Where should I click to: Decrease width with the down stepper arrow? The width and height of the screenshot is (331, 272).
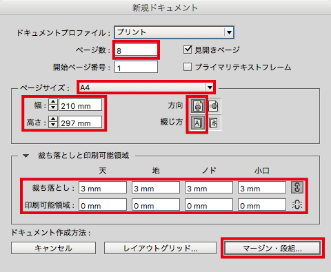coord(53,107)
